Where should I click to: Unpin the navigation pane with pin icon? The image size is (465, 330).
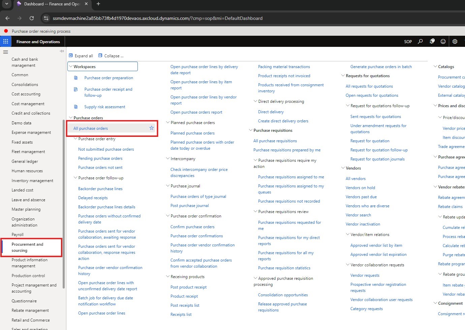pos(62,51)
